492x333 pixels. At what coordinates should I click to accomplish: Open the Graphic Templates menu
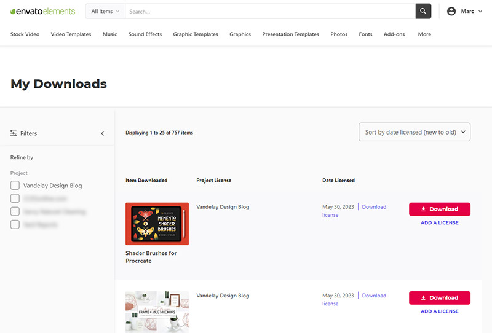[x=196, y=34]
